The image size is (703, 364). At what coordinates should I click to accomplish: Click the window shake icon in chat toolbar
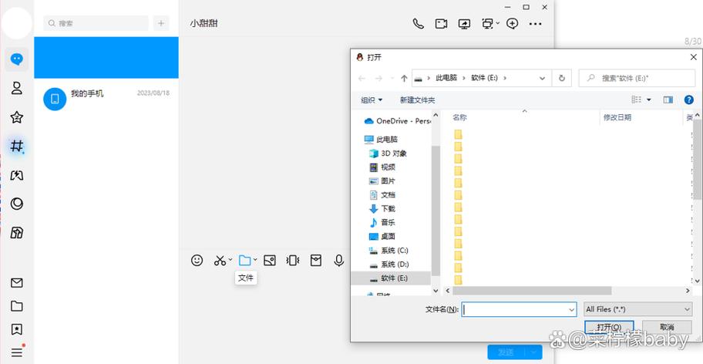tap(293, 261)
